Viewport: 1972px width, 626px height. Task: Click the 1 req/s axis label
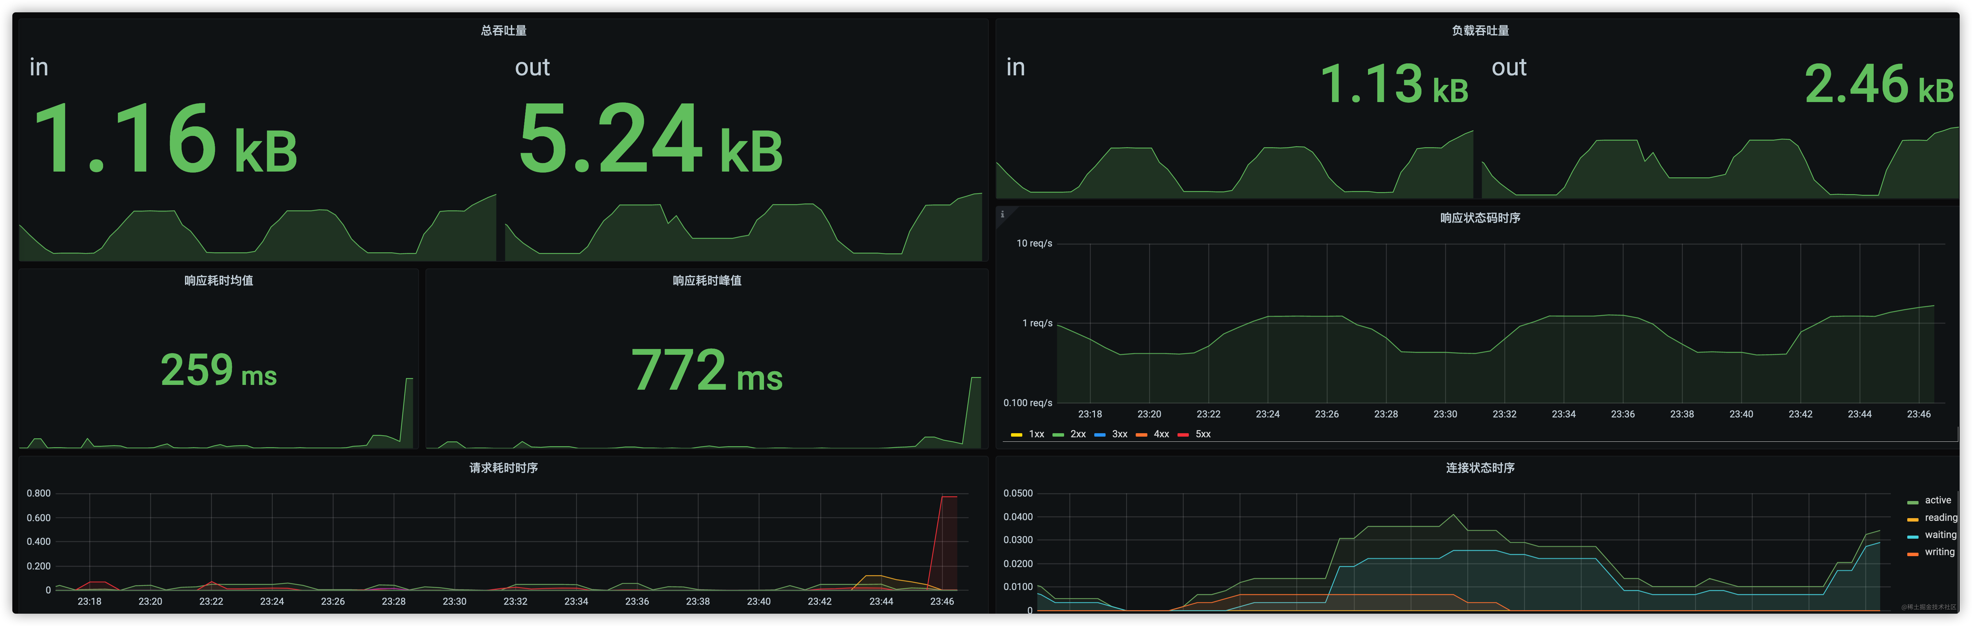pyautogui.click(x=1037, y=323)
